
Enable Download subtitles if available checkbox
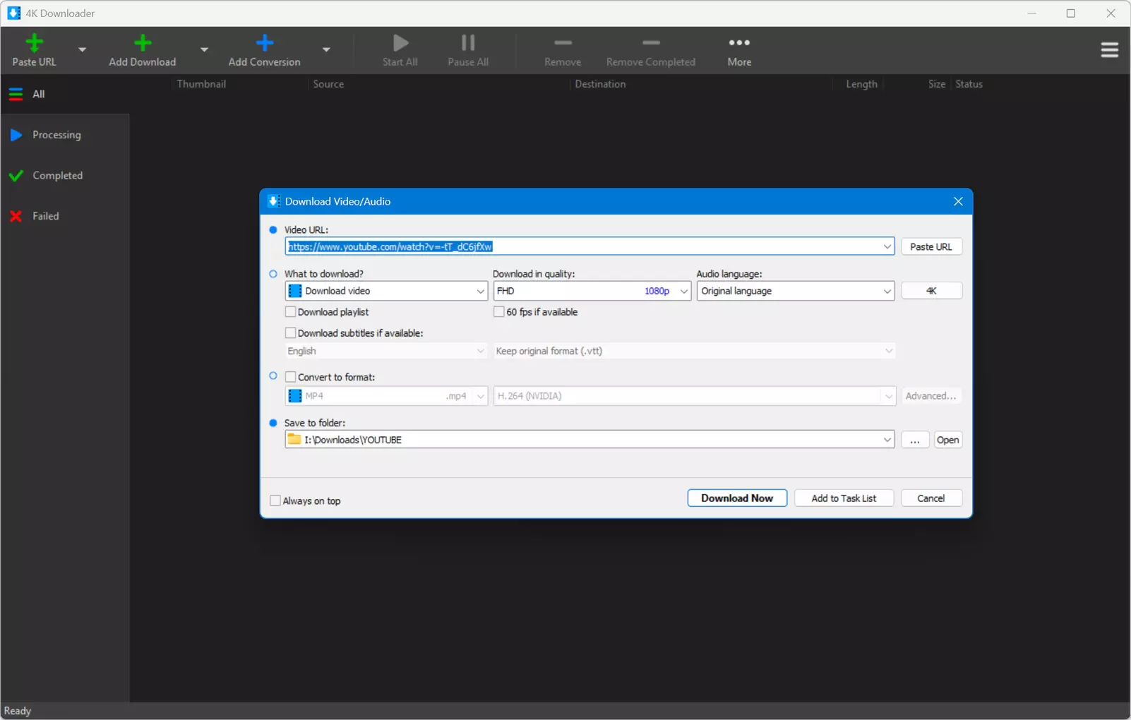tap(290, 333)
